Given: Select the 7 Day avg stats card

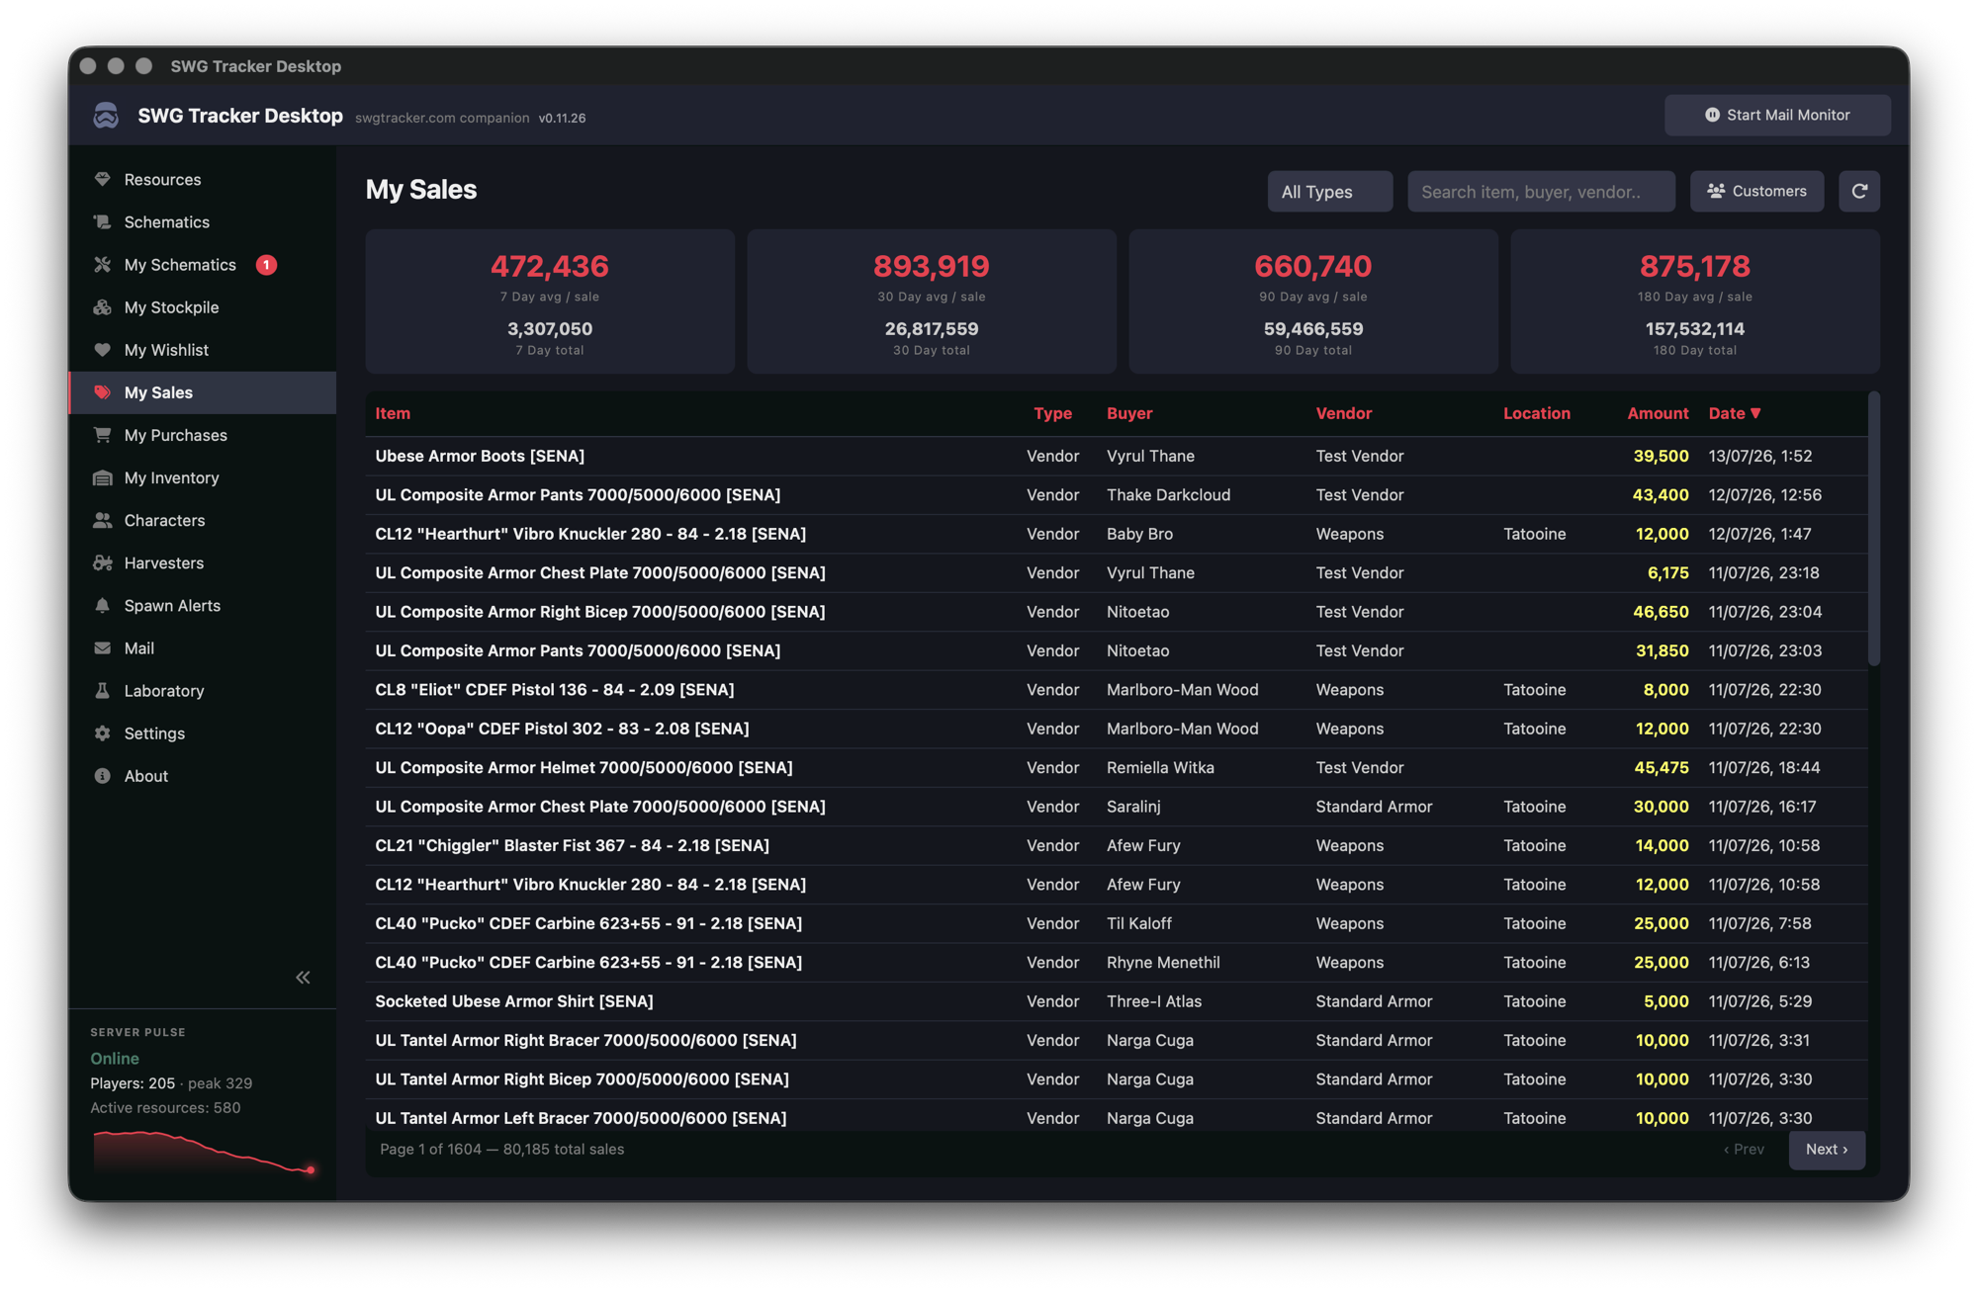Looking at the screenshot, I should point(550,301).
